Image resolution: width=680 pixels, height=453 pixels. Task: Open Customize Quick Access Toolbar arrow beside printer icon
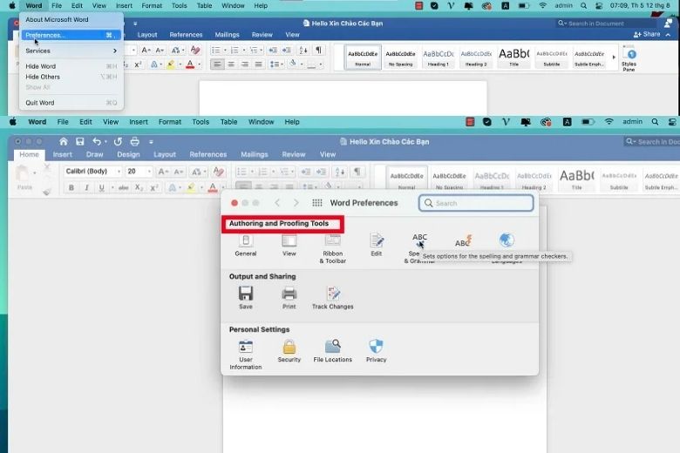click(x=151, y=142)
